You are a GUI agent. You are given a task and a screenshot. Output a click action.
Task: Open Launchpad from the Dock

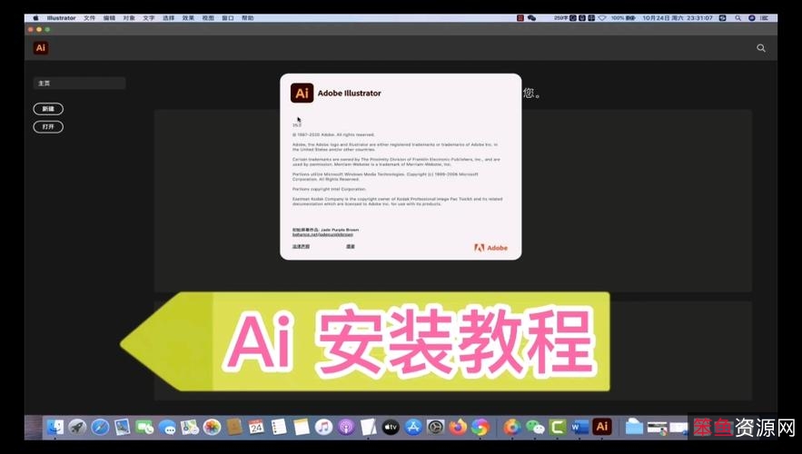[x=78, y=427]
